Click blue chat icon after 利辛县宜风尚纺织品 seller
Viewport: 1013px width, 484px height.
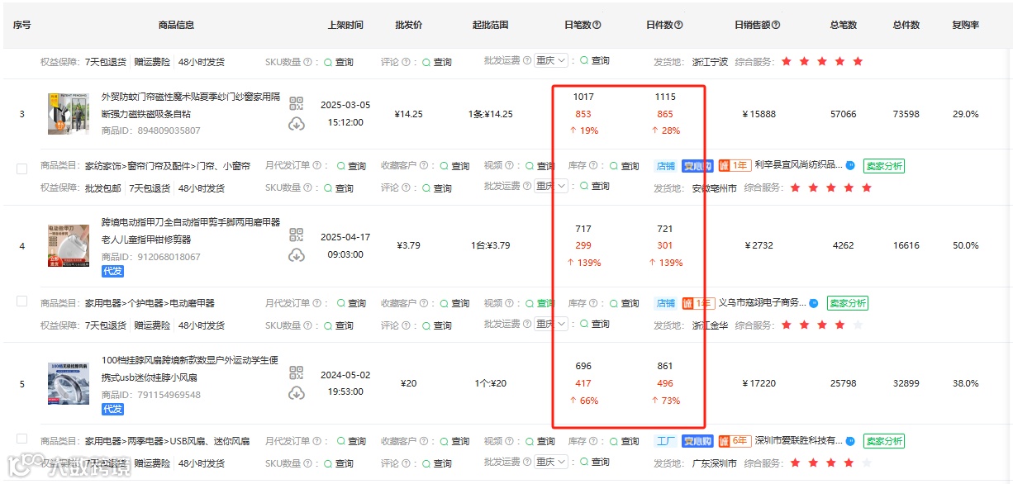(x=850, y=165)
